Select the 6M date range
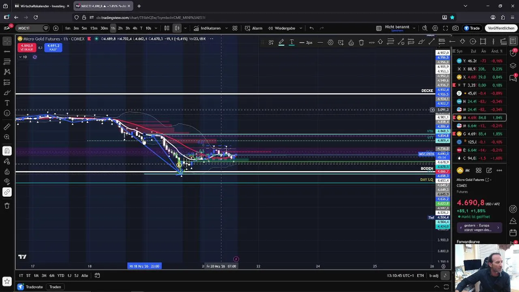Screen dimensions: 519x292 [x=52, y=275]
